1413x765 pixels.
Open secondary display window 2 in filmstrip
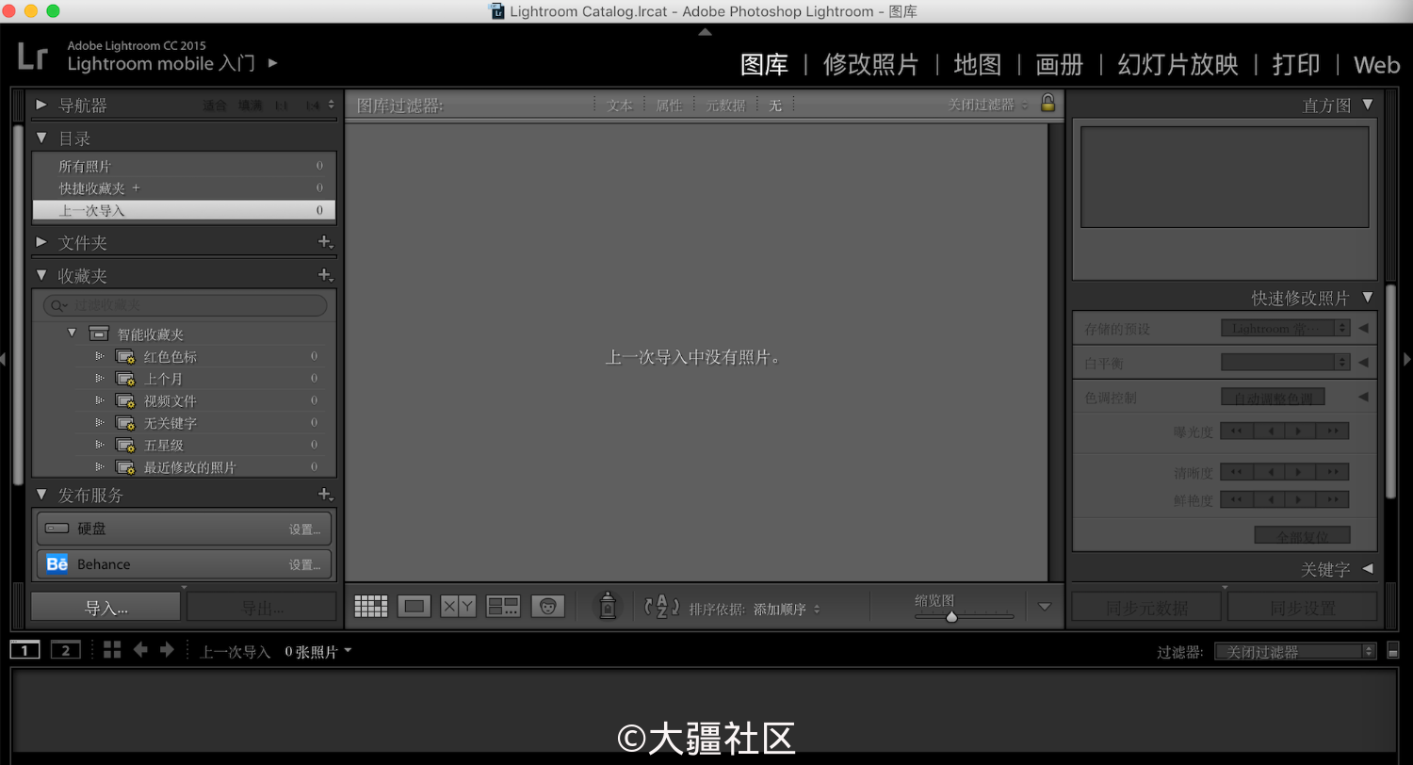click(x=65, y=649)
